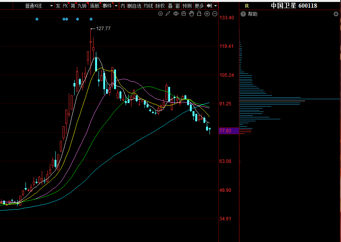Open chart settings hexagon gear icon
This screenshot has width=341, height=242.
tap(160, 14)
